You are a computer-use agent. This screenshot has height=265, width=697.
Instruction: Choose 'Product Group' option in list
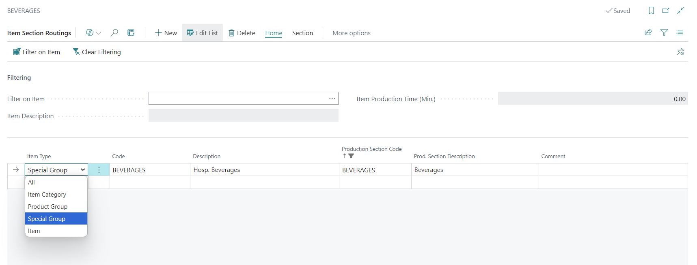(47, 207)
